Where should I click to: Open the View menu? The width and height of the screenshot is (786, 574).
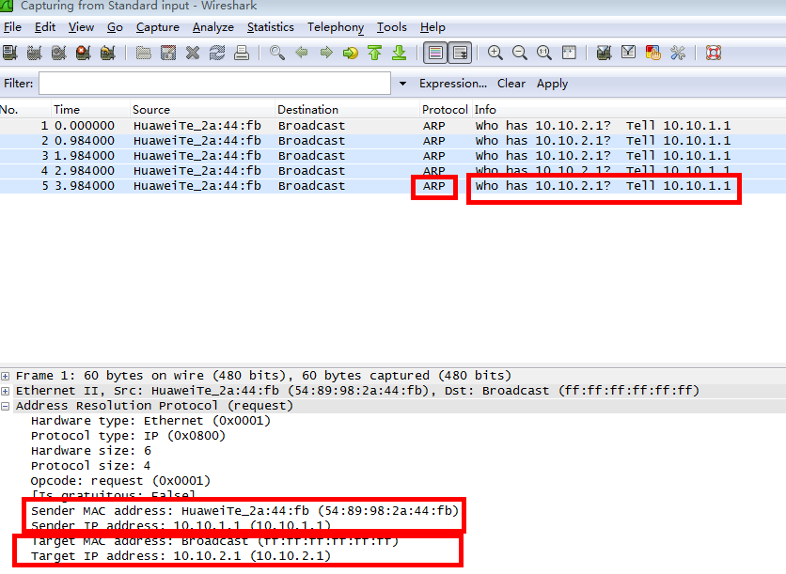click(81, 27)
